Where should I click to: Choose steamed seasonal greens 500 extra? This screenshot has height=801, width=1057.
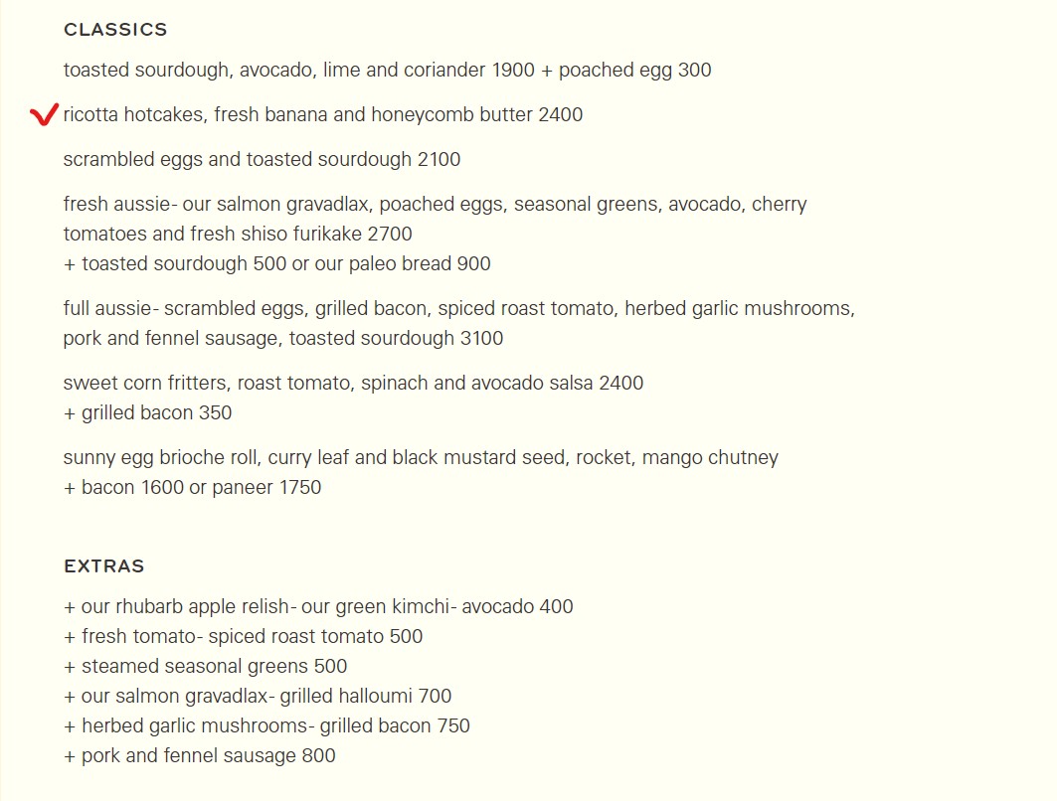pyautogui.click(x=206, y=666)
